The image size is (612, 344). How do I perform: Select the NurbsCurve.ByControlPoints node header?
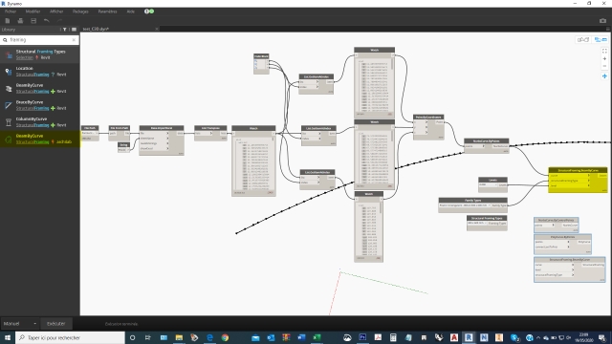[x=556, y=220]
